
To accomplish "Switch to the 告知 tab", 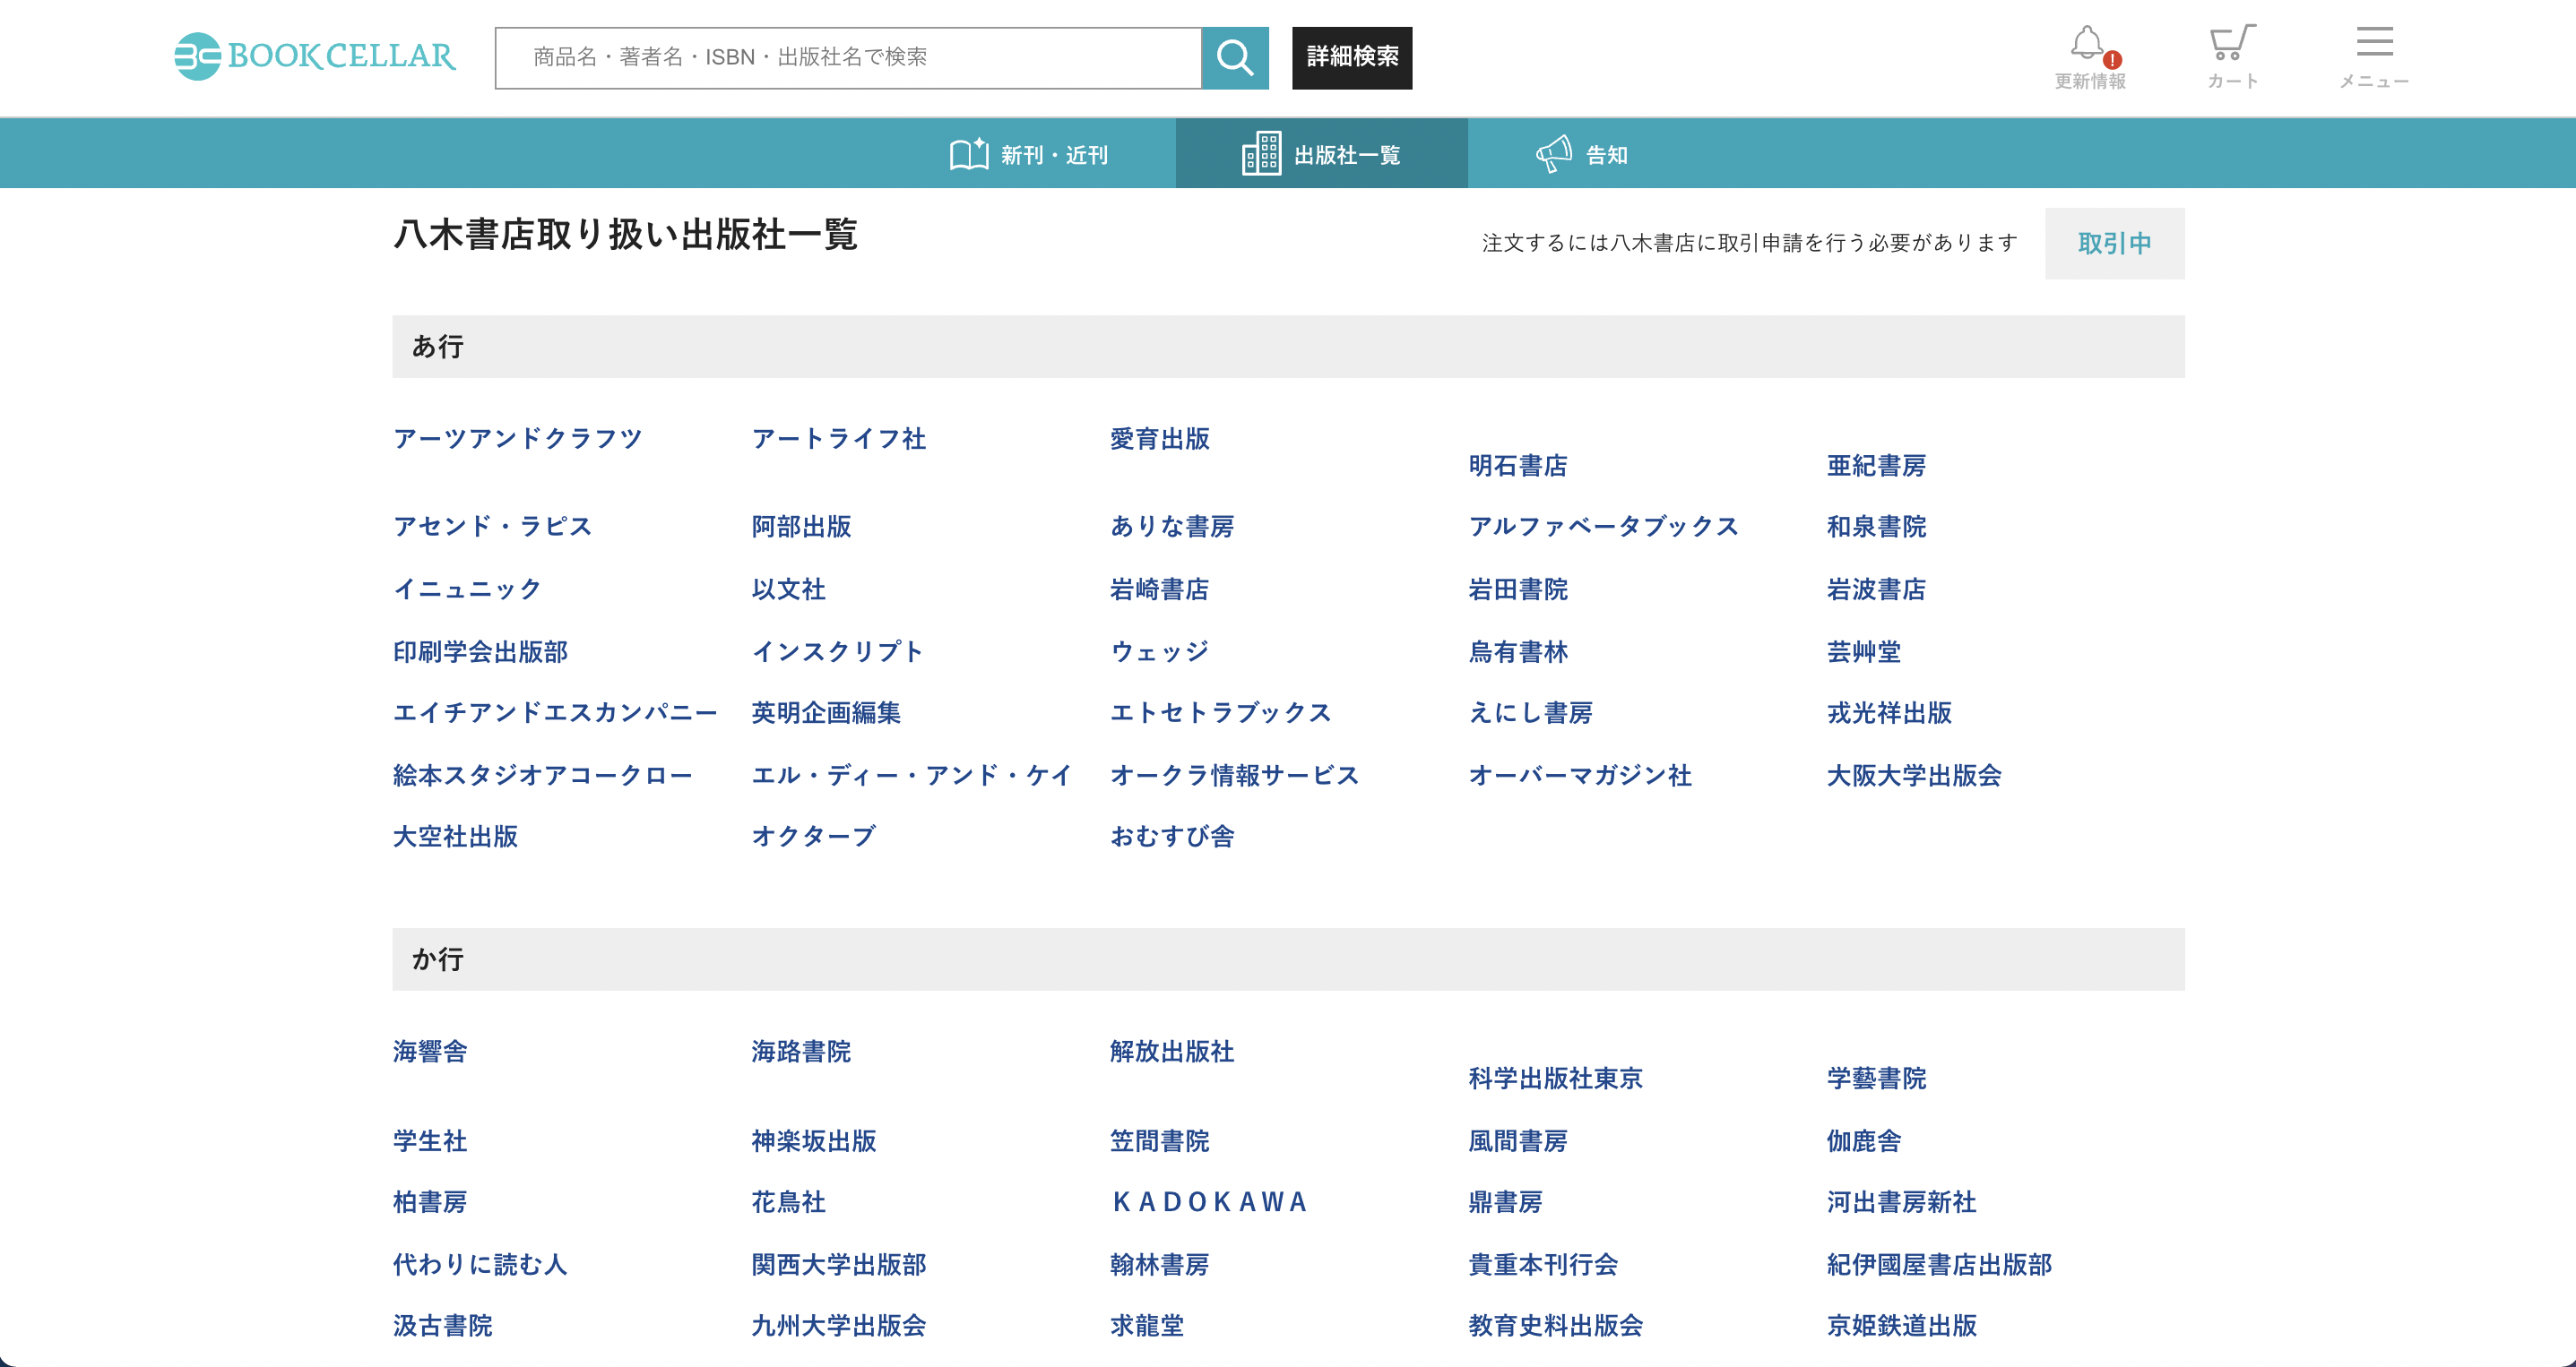I will pos(1606,155).
